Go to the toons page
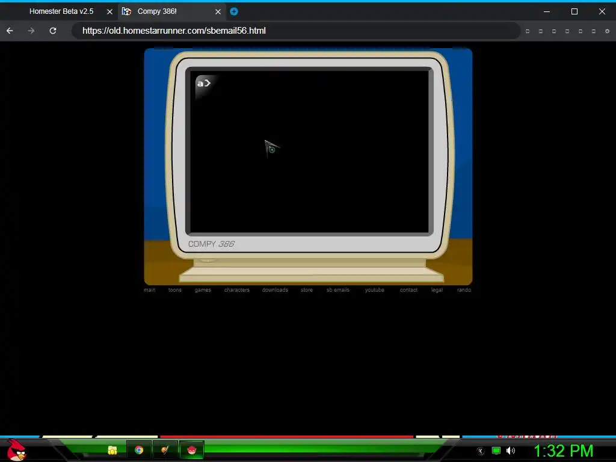The image size is (616, 462). coord(175,290)
